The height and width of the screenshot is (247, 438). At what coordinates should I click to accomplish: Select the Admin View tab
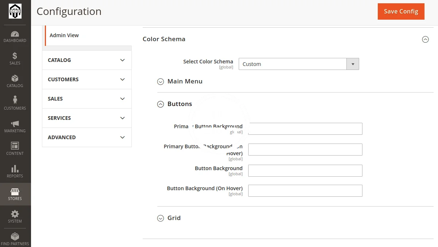tap(88, 35)
